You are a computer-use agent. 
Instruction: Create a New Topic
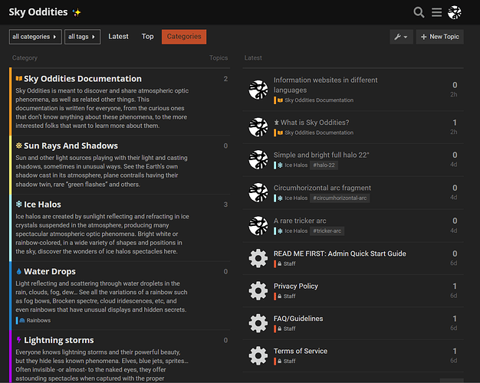point(440,37)
